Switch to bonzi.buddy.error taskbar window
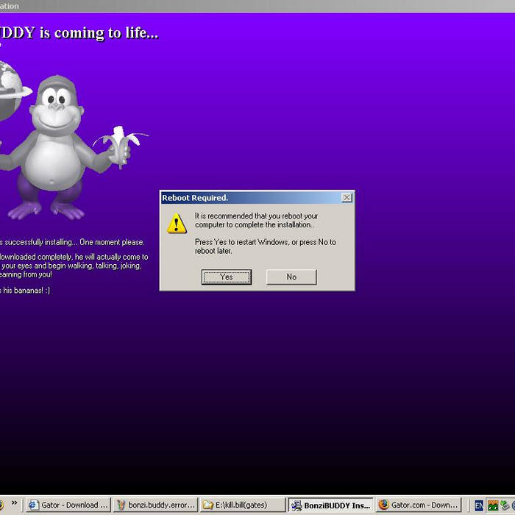Screen dimensions: 515x515 [x=157, y=505]
